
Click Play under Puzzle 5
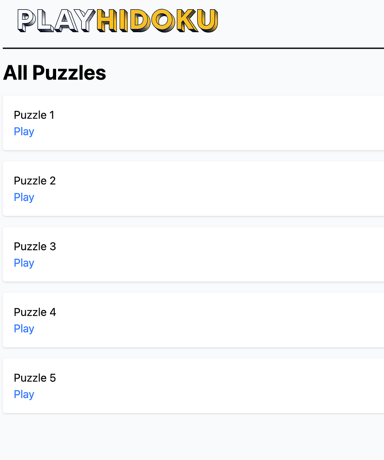[x=24, y=395]
